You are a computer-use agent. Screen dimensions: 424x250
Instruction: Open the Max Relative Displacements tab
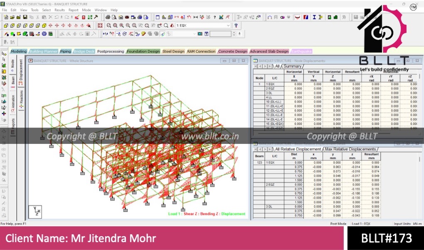pos(350,149)
